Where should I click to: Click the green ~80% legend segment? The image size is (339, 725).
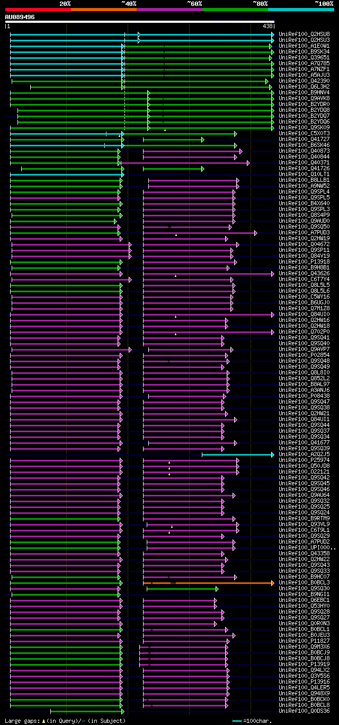click(x=235, y=10)
